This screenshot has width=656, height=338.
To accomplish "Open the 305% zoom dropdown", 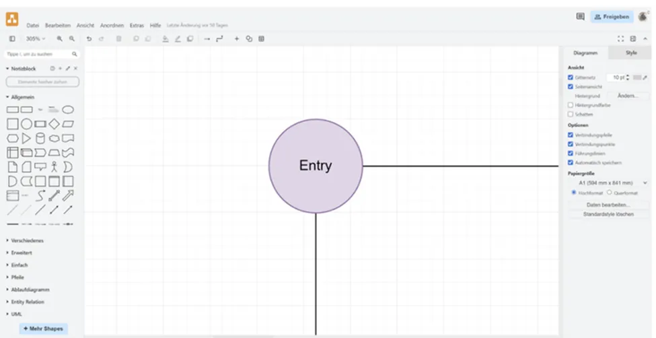I will pos(36,38).
